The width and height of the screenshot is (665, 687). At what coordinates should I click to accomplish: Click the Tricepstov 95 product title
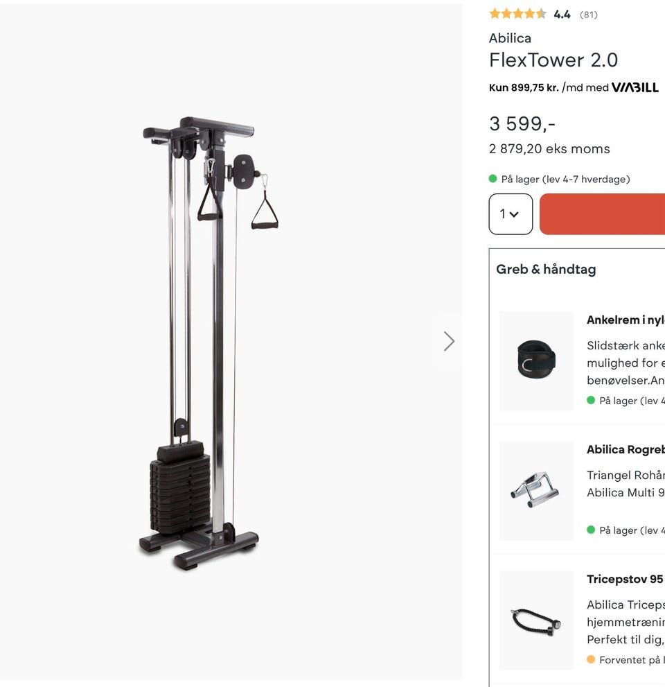[x=625, y=580]
